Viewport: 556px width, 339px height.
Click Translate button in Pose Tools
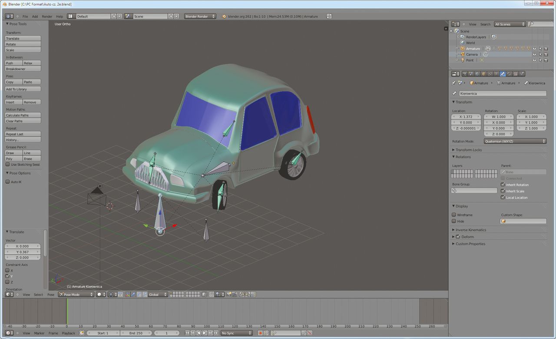point(23,39)
